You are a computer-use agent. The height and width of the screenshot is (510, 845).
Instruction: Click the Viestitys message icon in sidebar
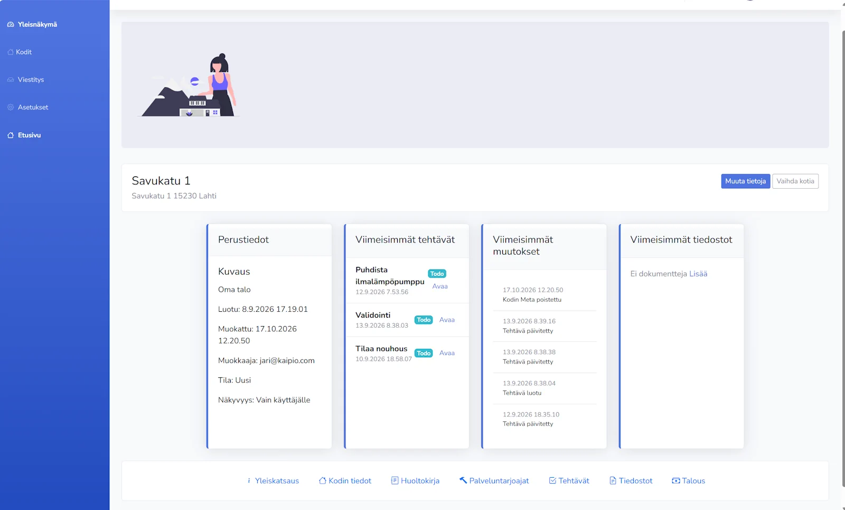click(11, 80)
